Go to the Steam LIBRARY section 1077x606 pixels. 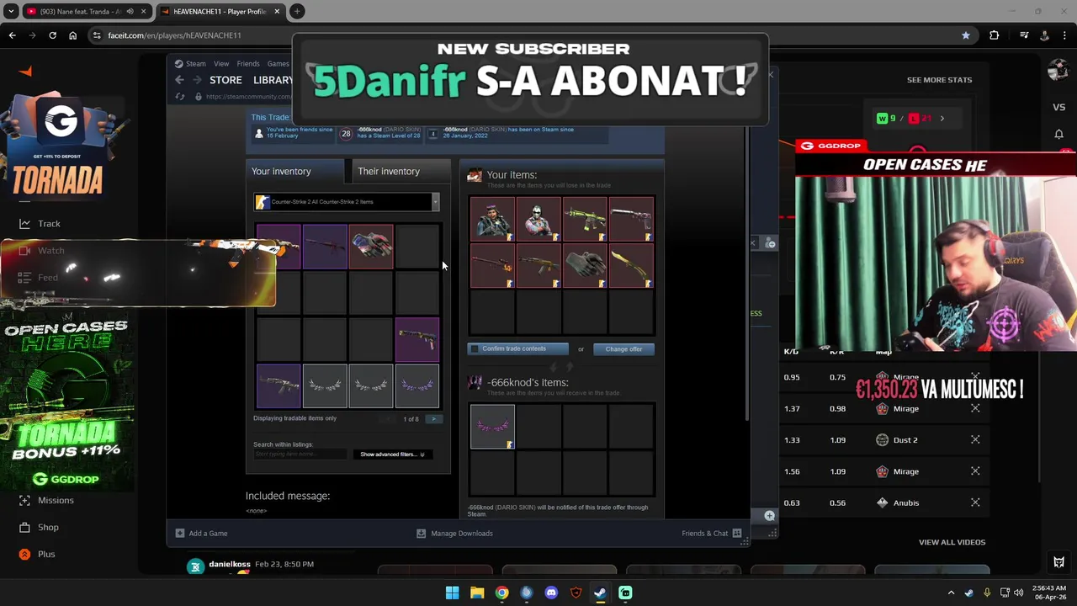273,80
